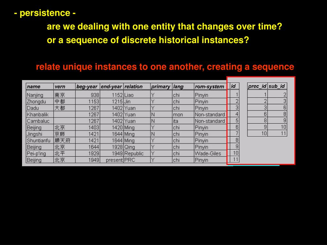Click the '- persistence -' heading
The image size is (327, 245).
coord(45,13)
